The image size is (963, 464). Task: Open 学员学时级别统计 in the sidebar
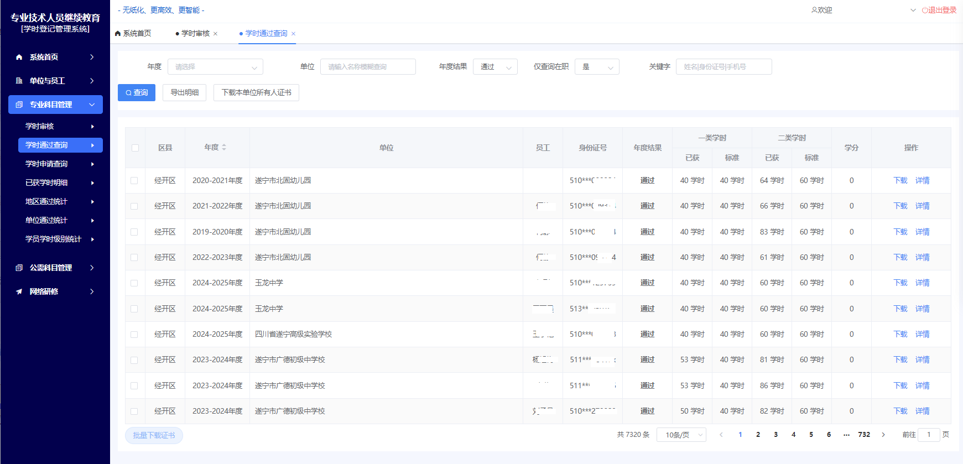pos(60,239)
